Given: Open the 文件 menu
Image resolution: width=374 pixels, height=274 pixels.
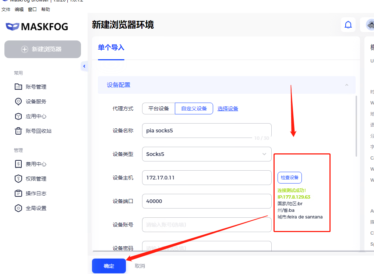Looking at the screenshot, I should coord(6,9).
